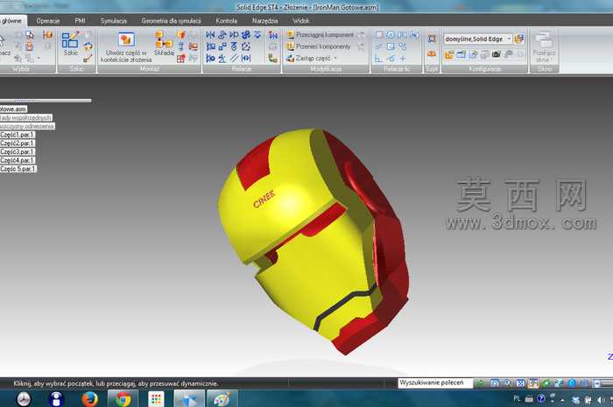Click the plus icon in Relacje lic group
The width and height of the screenshot is (613, 407).
point(403,59)
